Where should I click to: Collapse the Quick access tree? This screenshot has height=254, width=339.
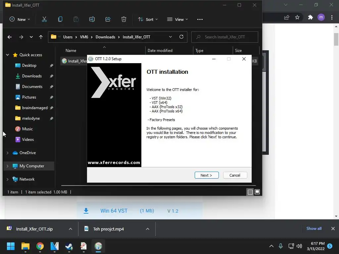[8, 55]
